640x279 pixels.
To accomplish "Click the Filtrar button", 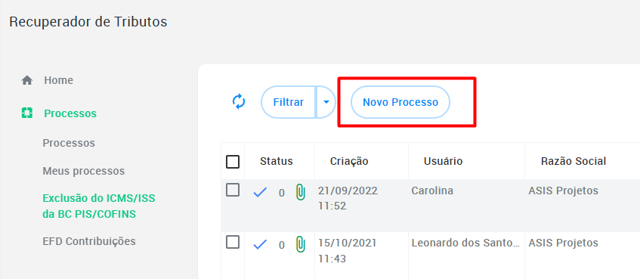I will point(289,102).
